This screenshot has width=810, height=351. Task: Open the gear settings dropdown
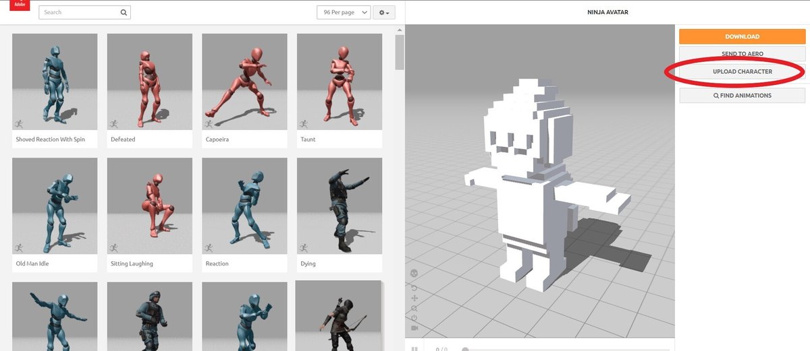[384, 12]
